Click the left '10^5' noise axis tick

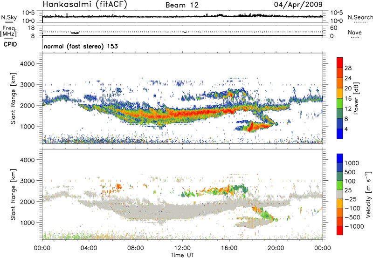coord(28,13)
